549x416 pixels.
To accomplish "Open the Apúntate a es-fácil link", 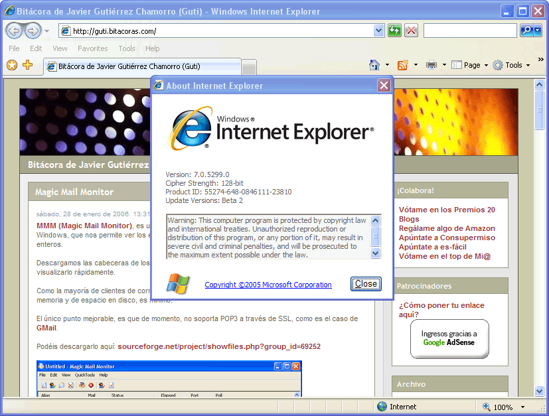I will 433,247.
